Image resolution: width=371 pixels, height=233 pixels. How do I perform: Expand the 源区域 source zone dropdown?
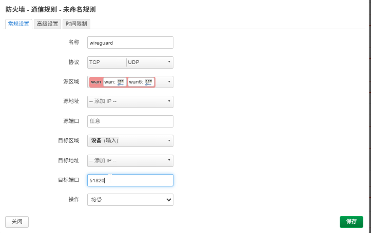pyautogui.click(x=169, y=82)
